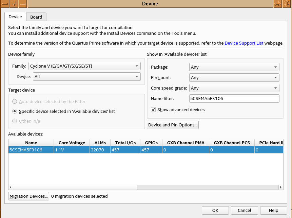Click the thumbtack pin icon in the title bar
The width and height of the screenshot is (292, 218).
pos(14,4)
